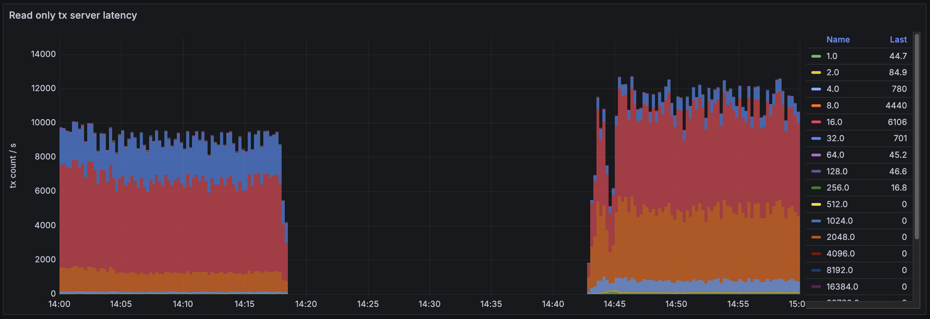Open the color picker for the 16.0 red swatch

pos(816,122)
